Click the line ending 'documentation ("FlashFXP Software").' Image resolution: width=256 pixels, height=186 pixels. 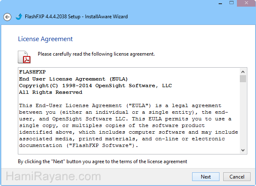78,145
